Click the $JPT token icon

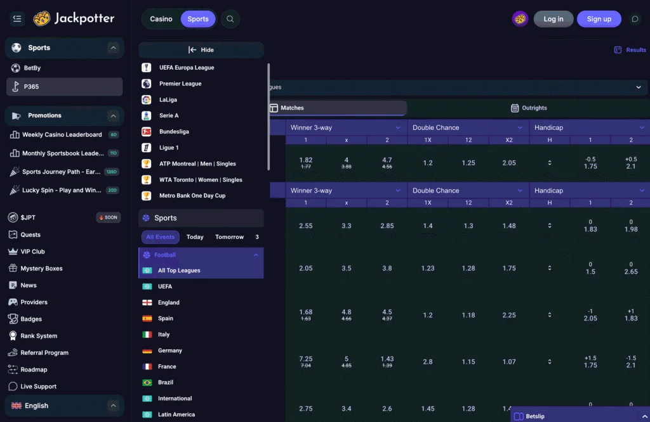point(13,217)
